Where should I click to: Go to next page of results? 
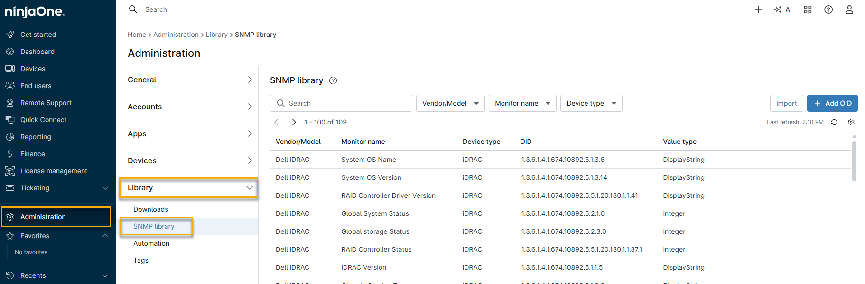point(294,122)
